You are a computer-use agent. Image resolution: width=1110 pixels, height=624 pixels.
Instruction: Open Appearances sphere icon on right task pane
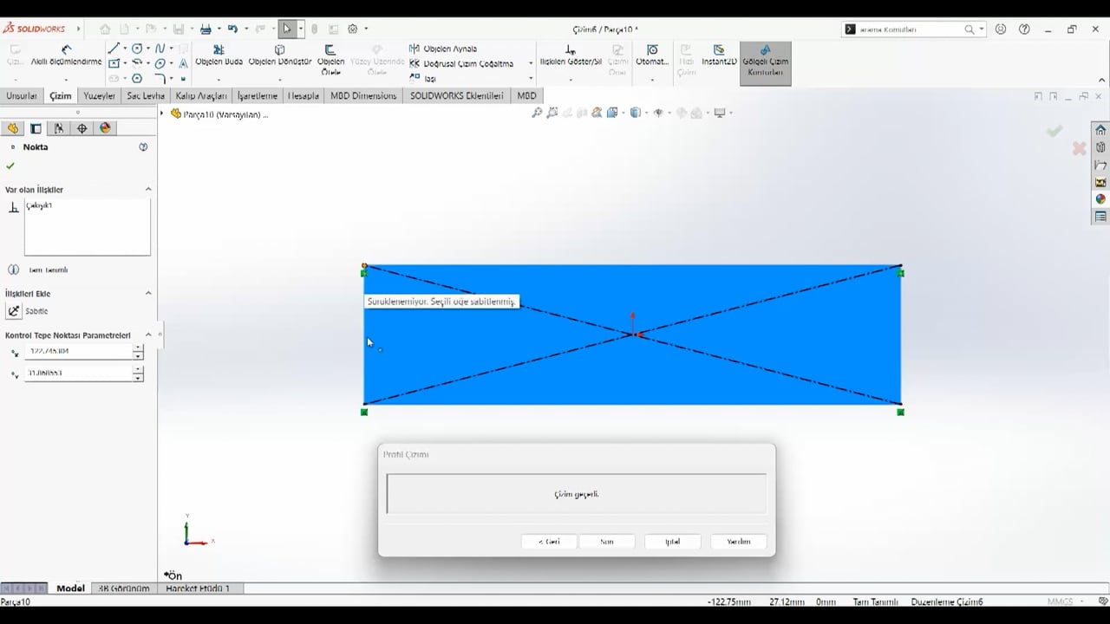(x=1100, y=199)
